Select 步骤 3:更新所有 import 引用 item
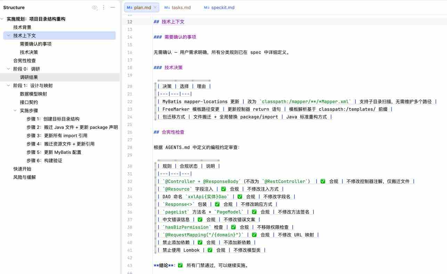The image size is (447, 274). 57,136
